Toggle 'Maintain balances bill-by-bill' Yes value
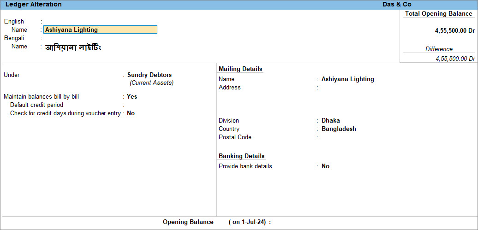 pos(132,97)
